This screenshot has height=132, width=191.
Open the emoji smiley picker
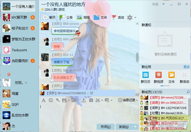[51, 100]
